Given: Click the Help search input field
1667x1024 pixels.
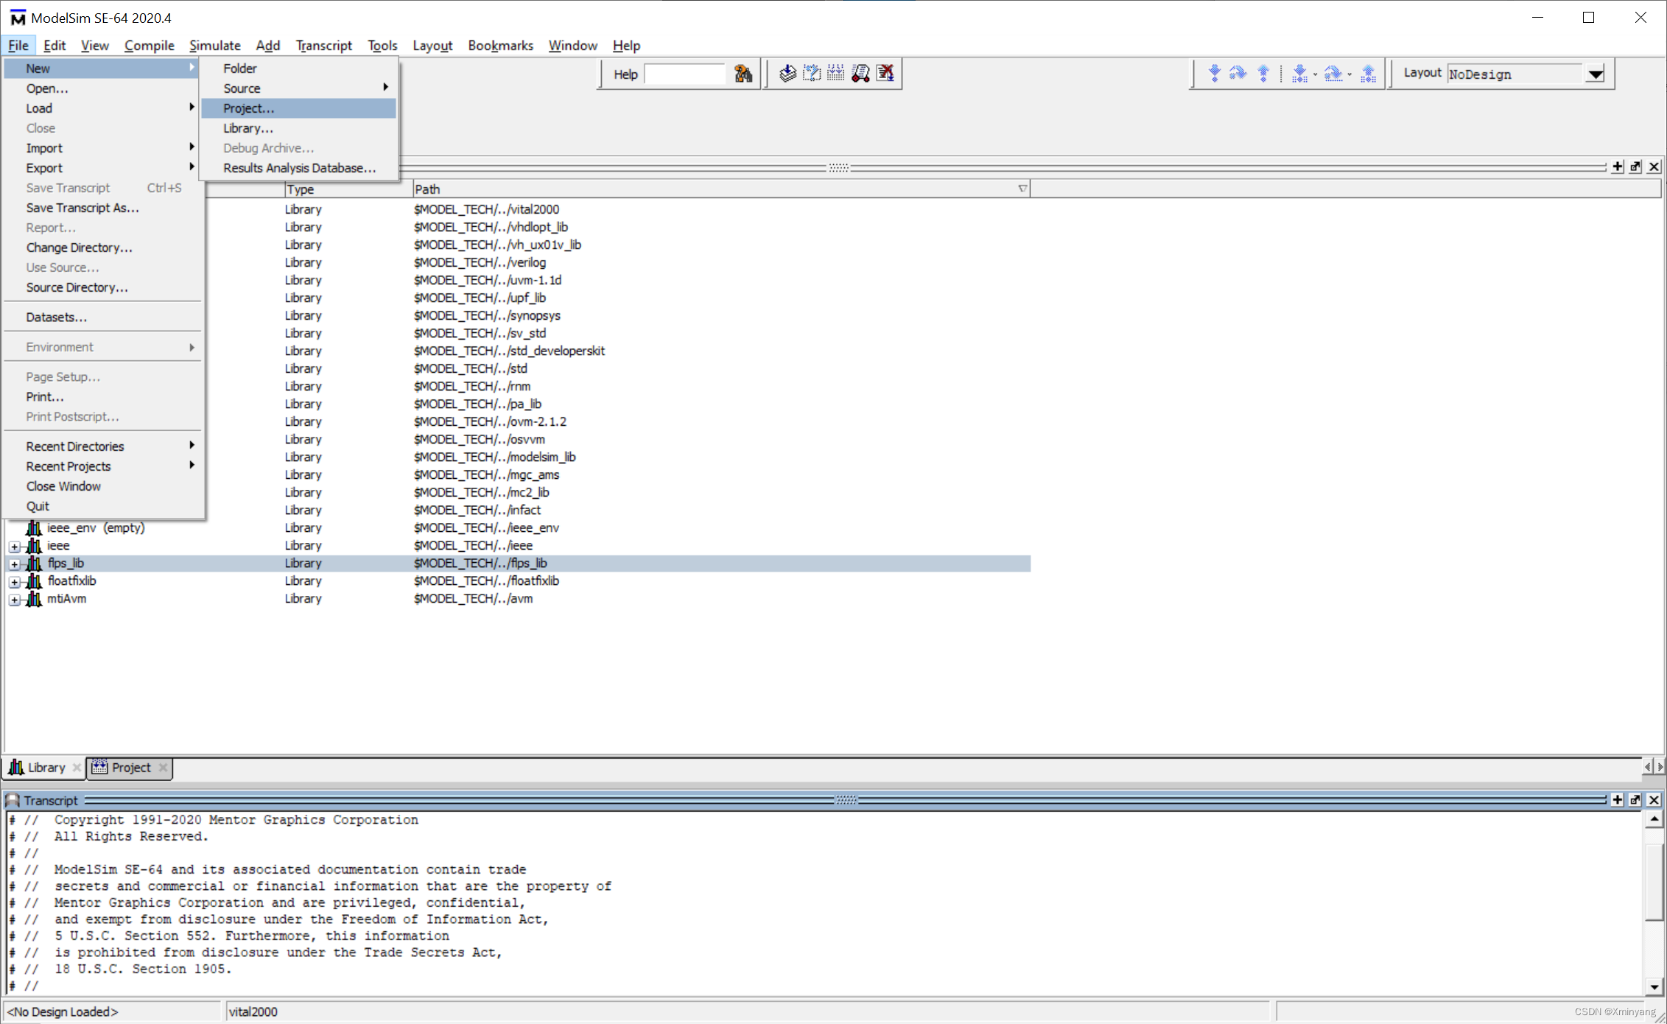Looking at the screenshot, I should point(685,74).
